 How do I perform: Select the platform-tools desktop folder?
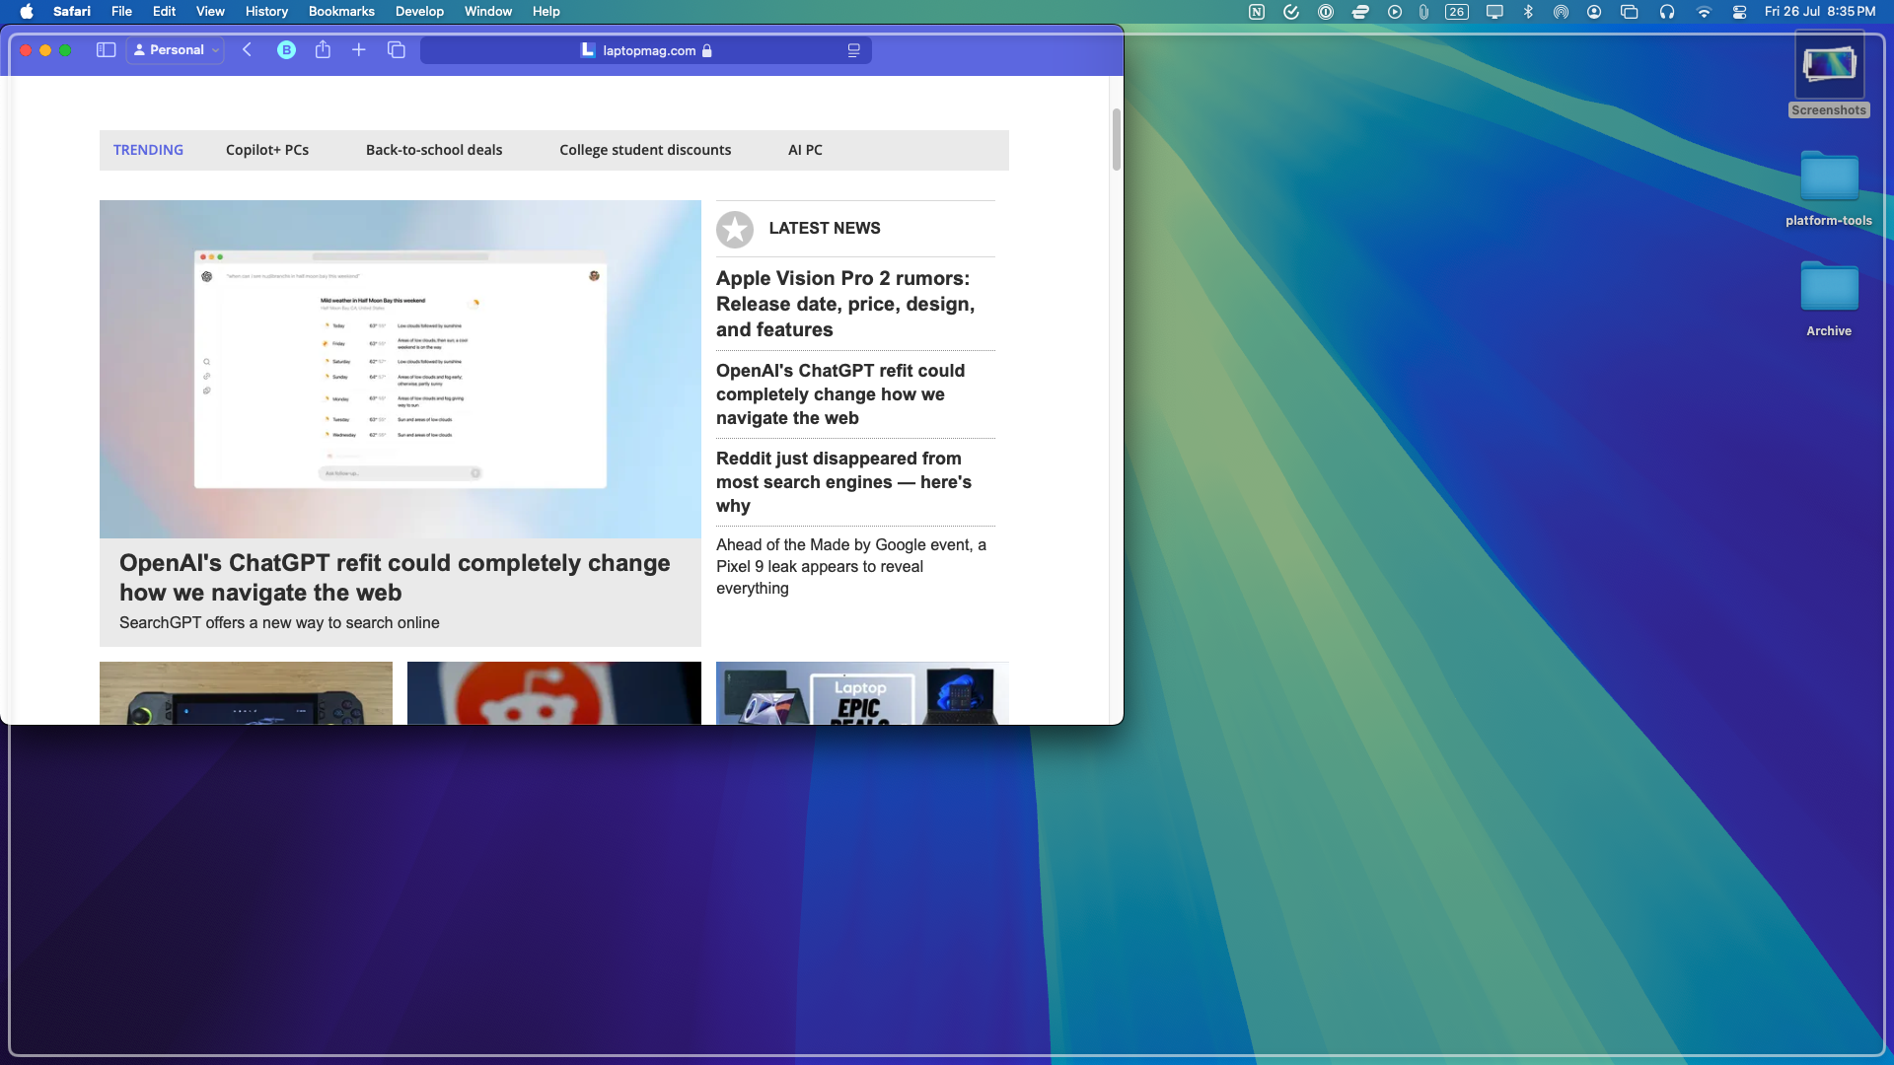(1829, 188)
